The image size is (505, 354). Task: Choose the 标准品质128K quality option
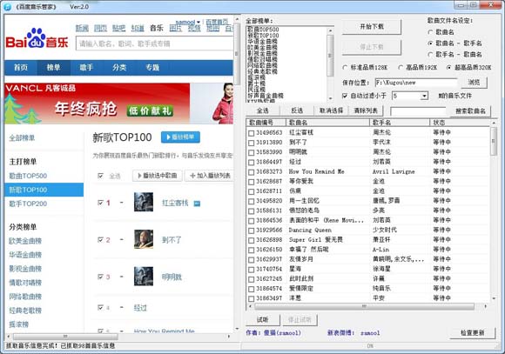[x=345, y=67]
